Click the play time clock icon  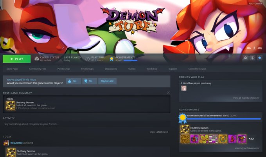[x=87, y=59]
